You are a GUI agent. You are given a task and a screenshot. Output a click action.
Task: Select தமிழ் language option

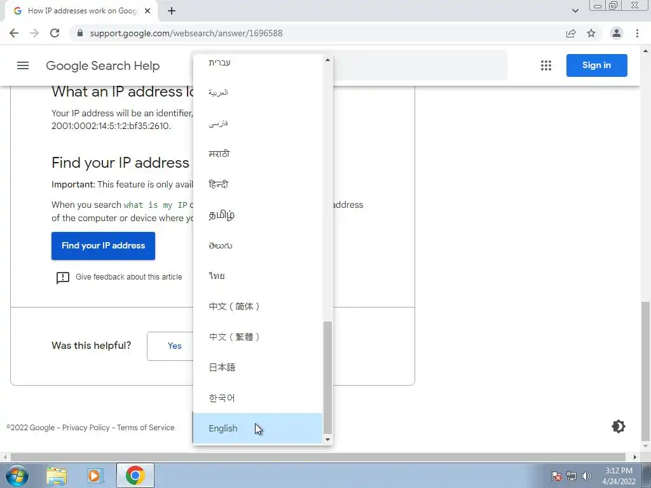click(258, 215)
